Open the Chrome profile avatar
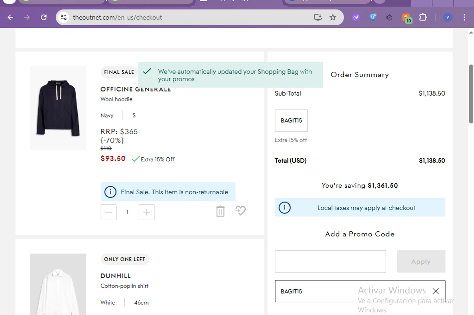Viewport: 474px width, 315px height. coord(447,17)
